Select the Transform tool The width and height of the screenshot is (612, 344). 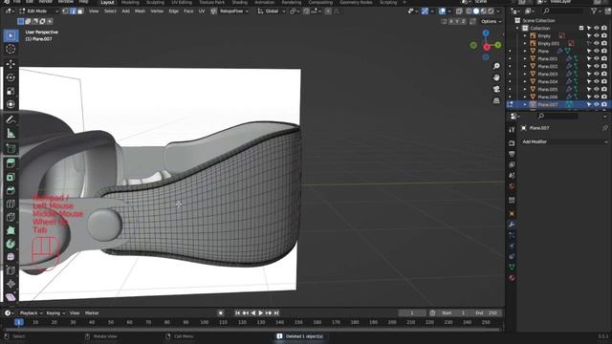click(x=11, y=104)
